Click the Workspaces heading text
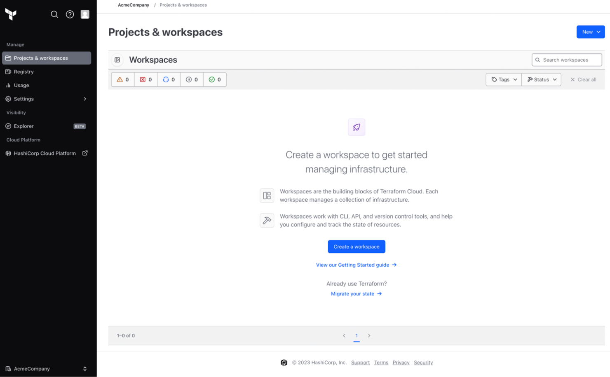The width and height of the screenshot is (610, 377). [x=153, y=60]
